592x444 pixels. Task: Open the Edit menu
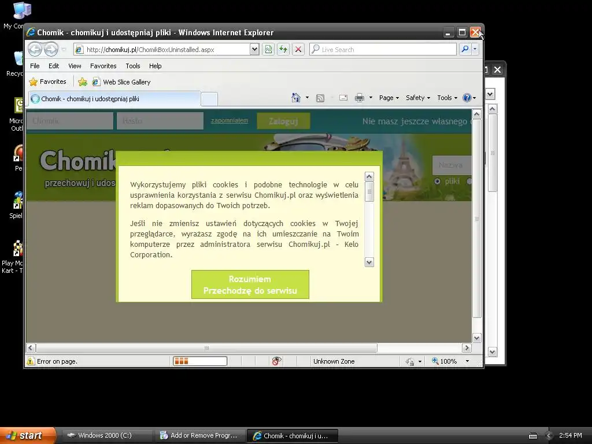54,66
